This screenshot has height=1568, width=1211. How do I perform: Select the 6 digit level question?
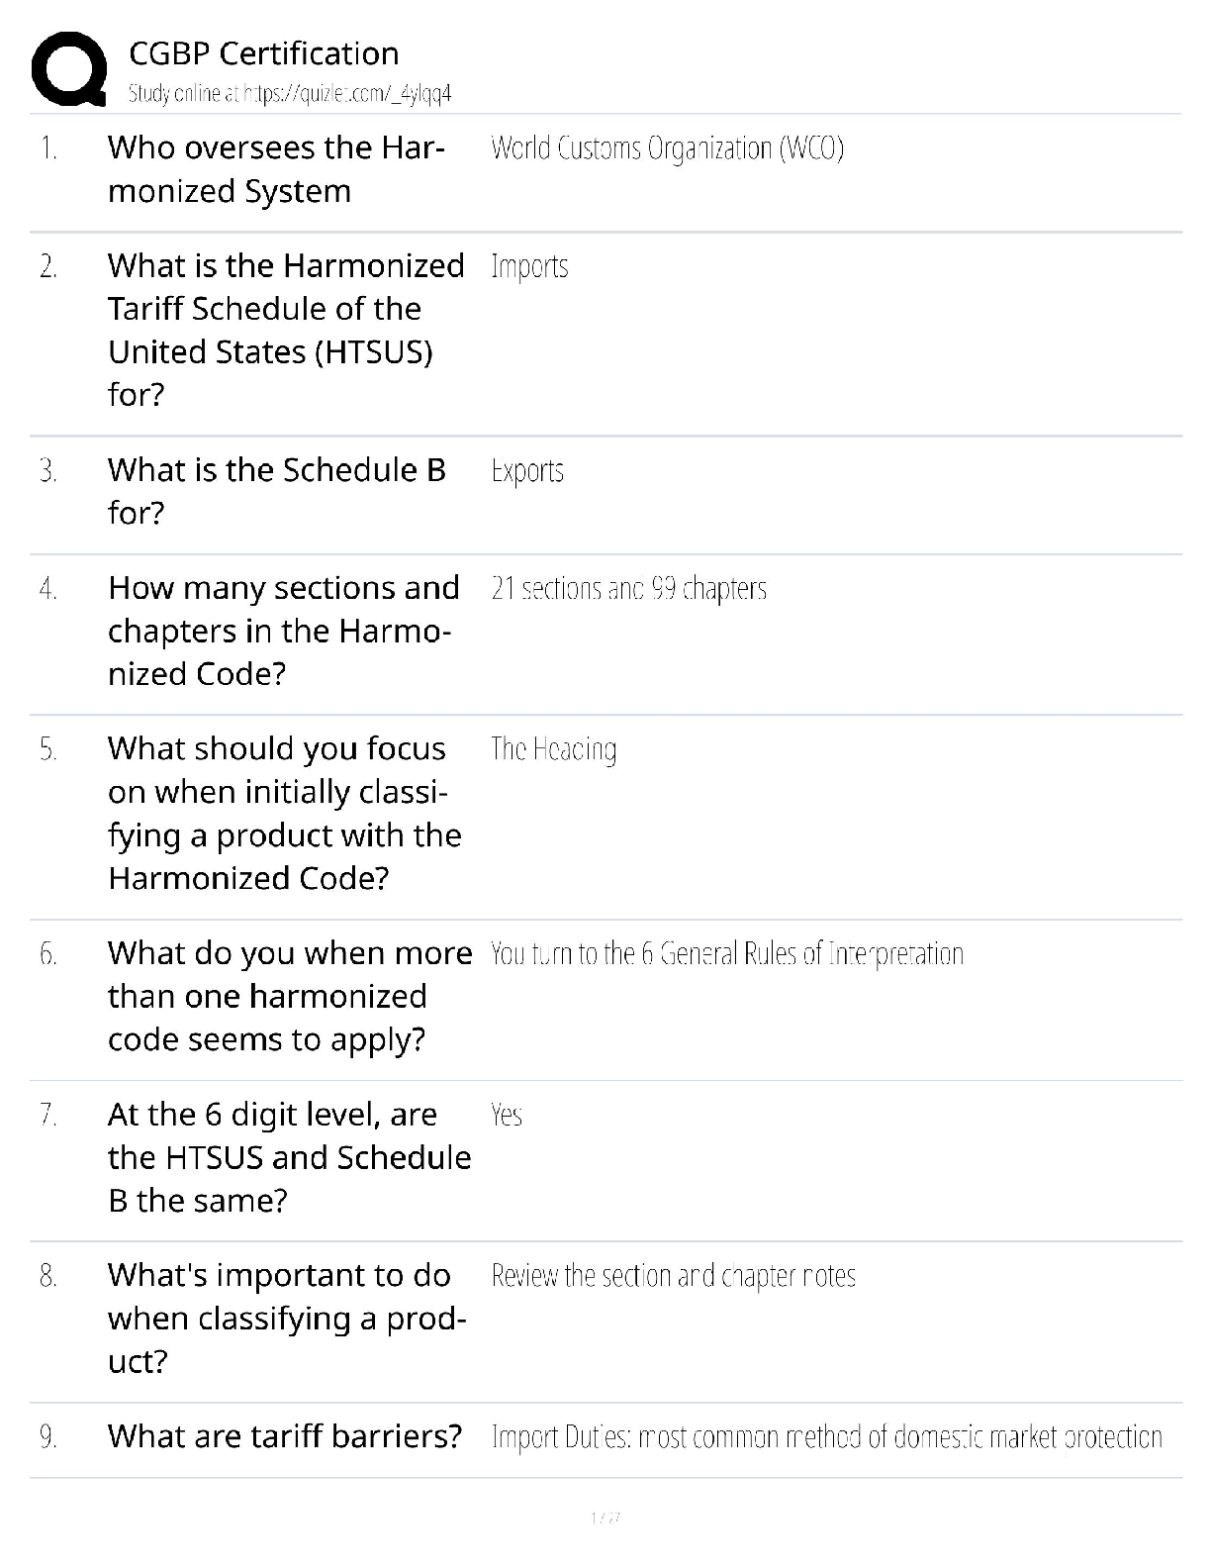tap(289, 1157)
